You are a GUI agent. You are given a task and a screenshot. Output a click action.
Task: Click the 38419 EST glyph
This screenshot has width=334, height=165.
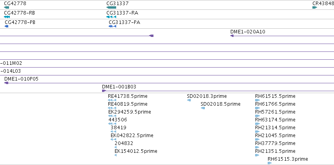(x=113, y=132)
